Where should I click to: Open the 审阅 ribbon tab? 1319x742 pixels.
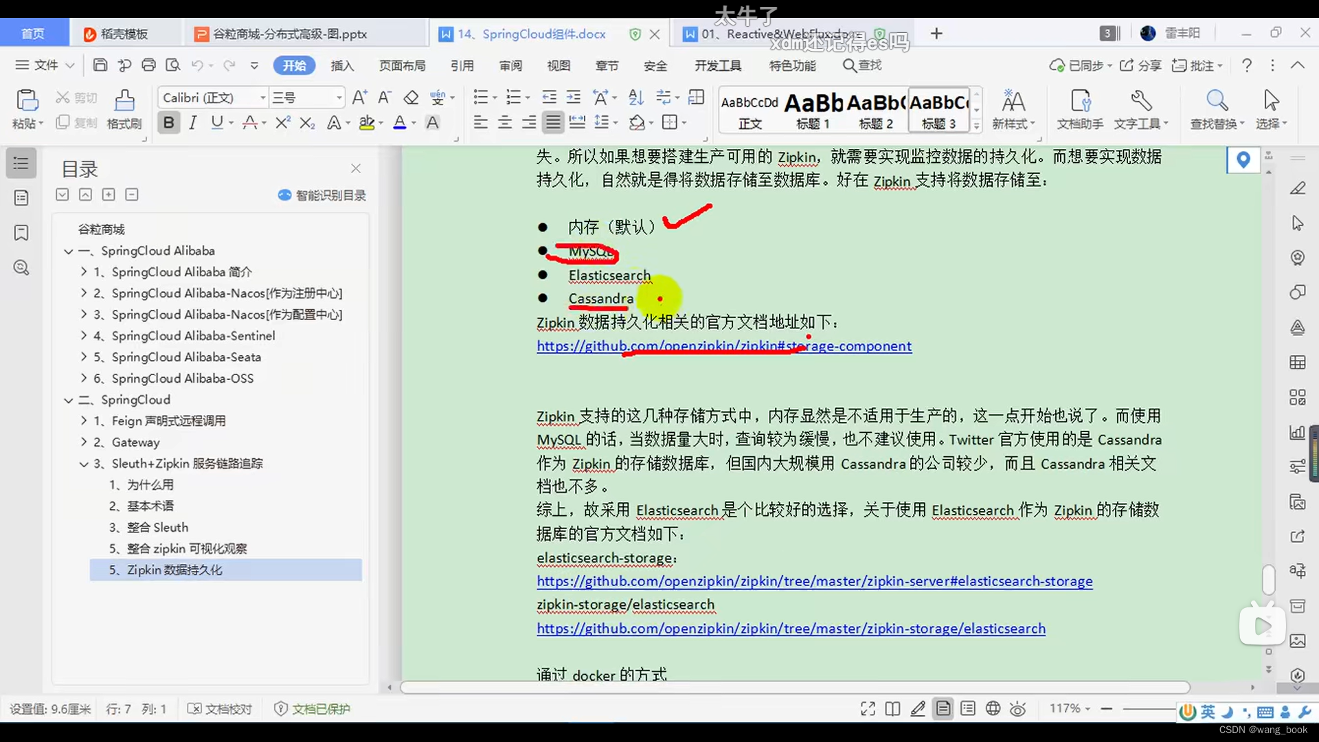510,65
